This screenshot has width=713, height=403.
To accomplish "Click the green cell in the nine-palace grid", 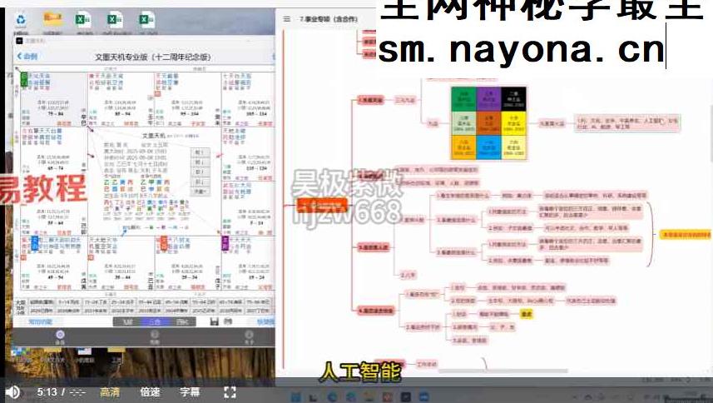I will coord(463,99).
